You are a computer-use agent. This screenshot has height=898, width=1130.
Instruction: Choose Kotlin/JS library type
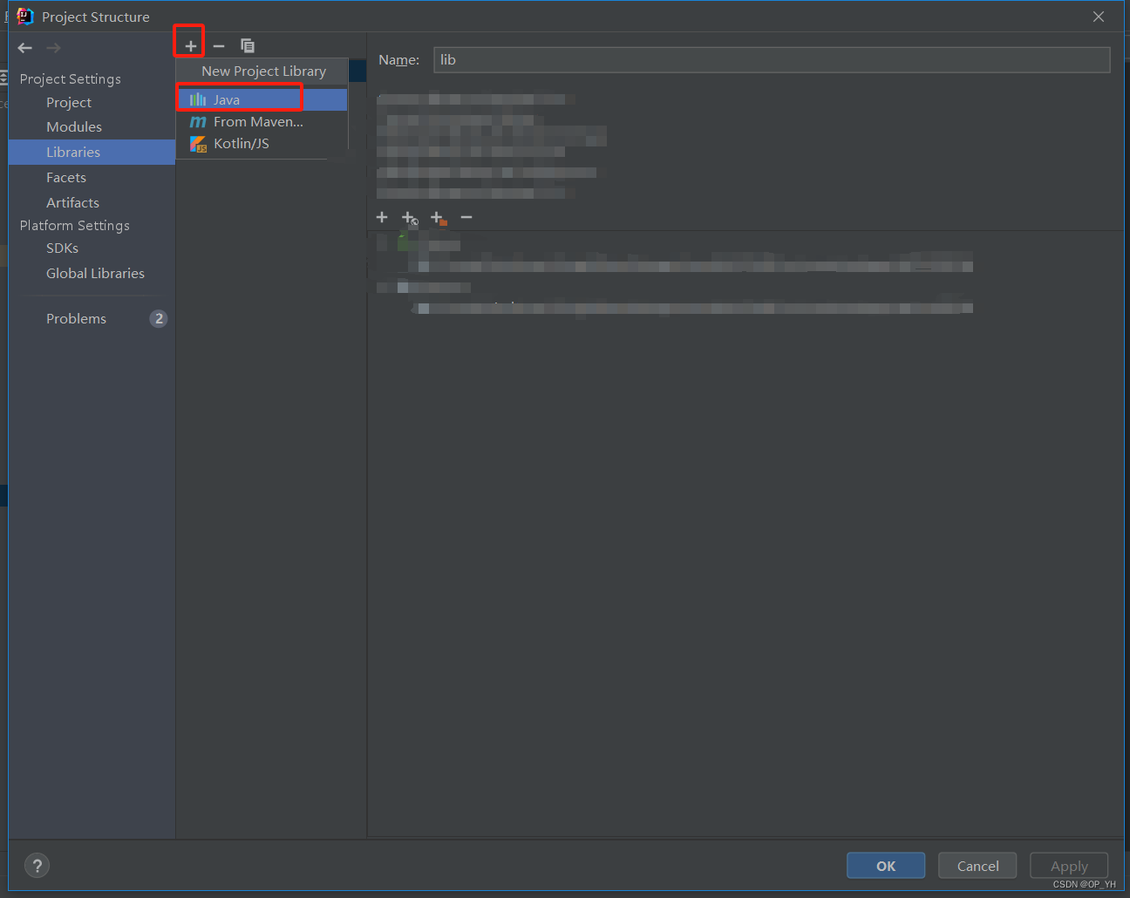(x=262, y=144)
